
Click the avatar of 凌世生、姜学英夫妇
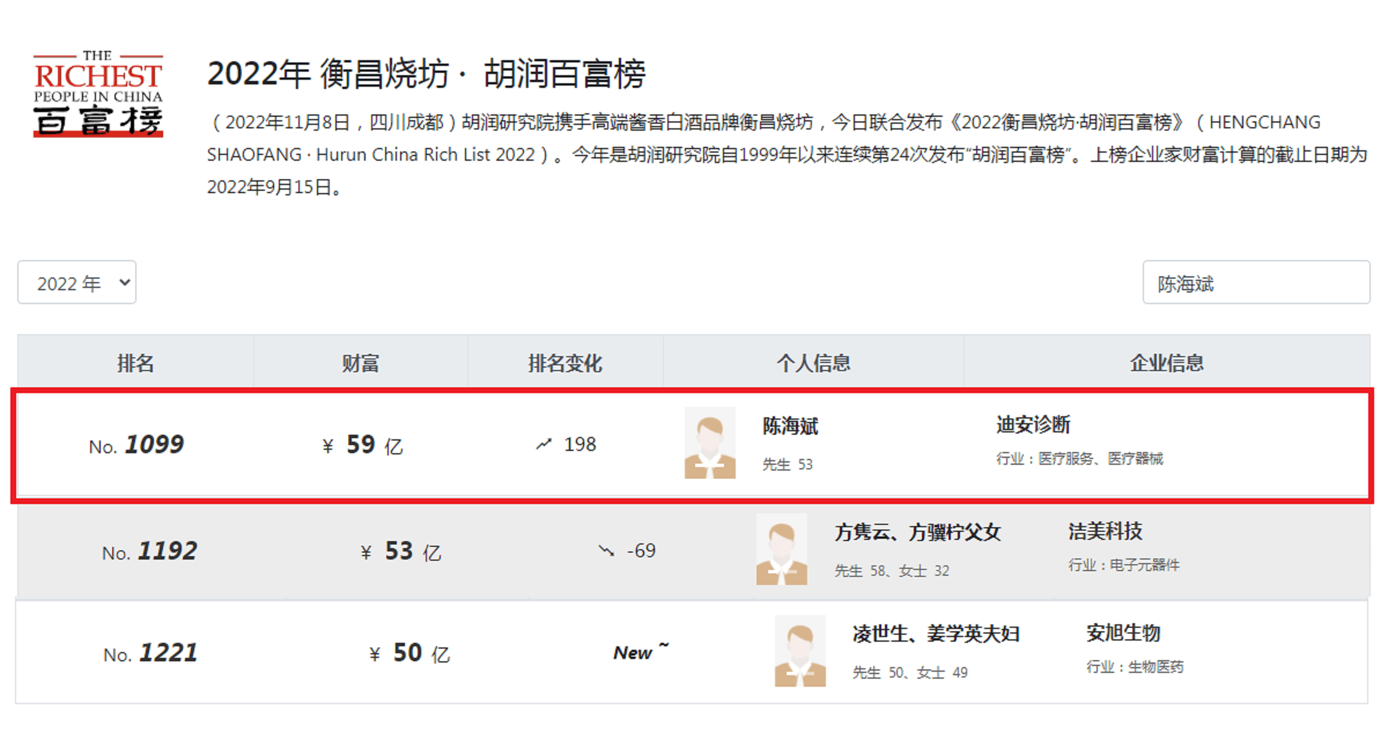tap(800, 651)
